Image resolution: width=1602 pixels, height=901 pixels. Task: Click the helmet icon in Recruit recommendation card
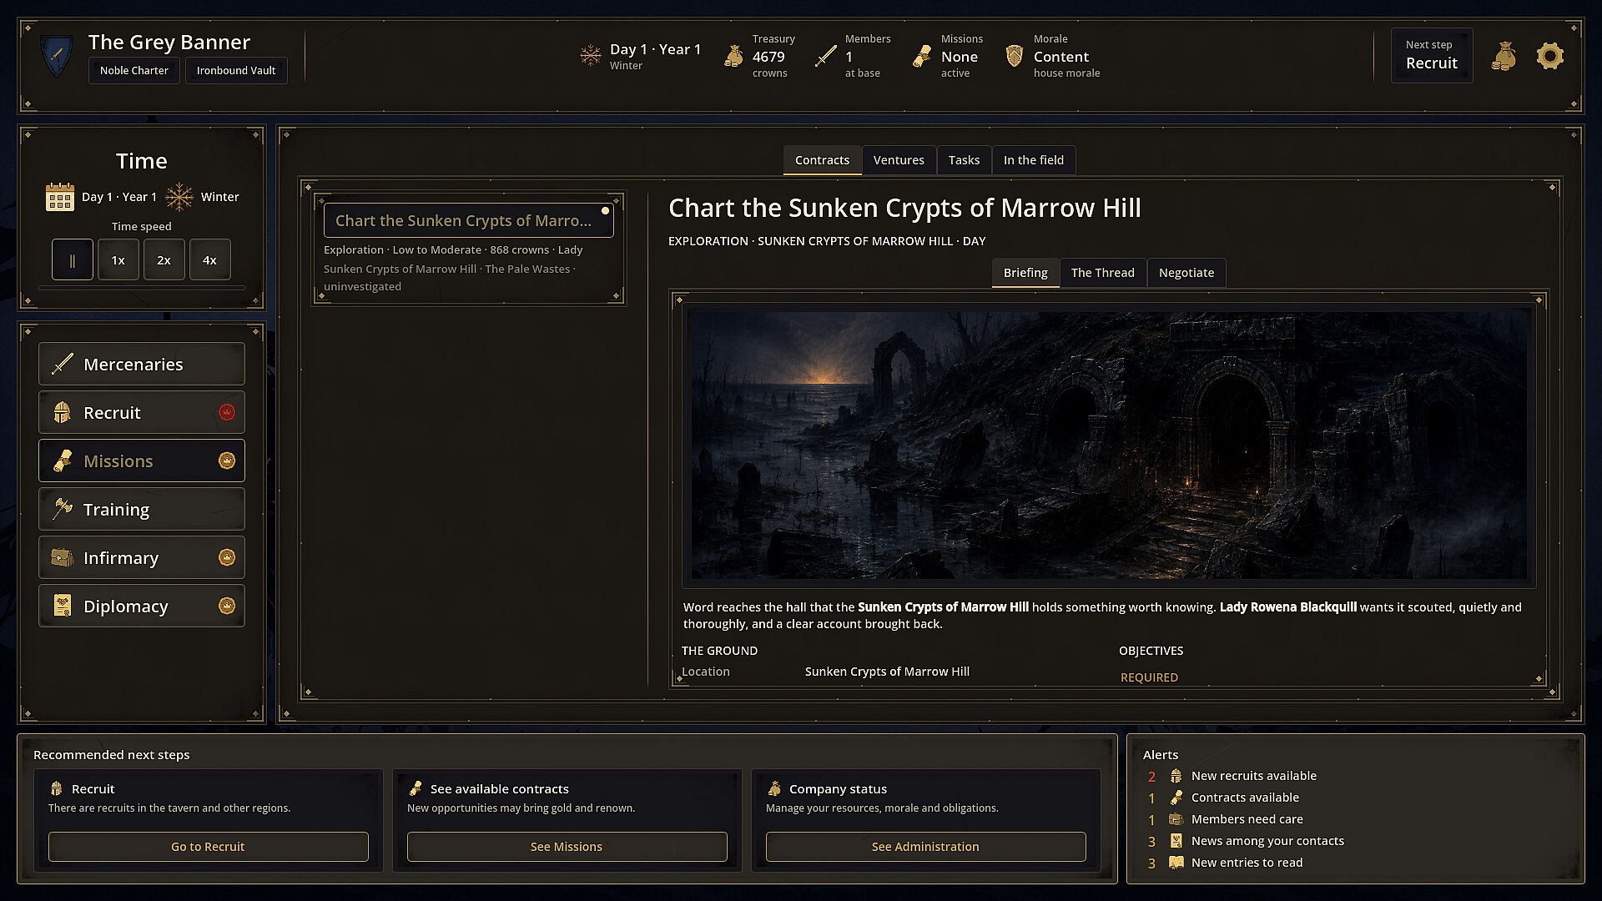click(57, 788)
